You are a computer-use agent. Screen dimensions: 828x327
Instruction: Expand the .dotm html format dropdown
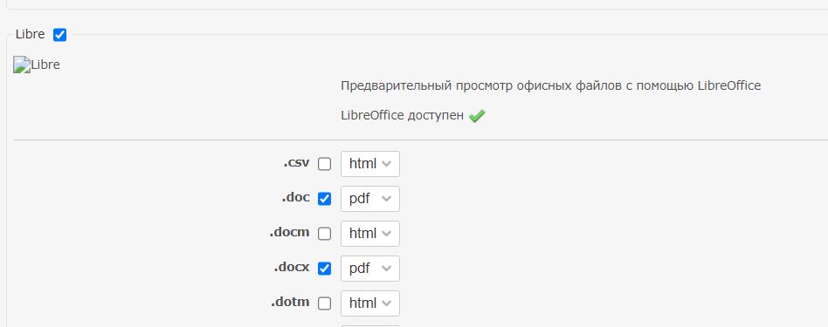coord(370,303)
